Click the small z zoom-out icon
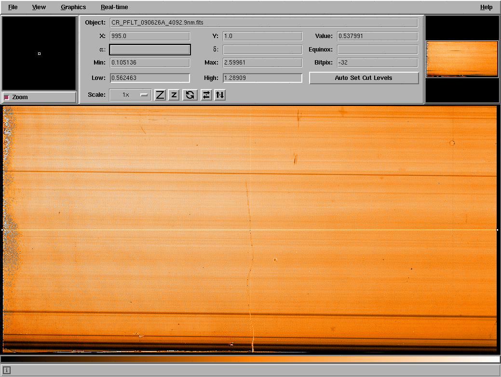501x377 pixels. click(x=174, y=95)
